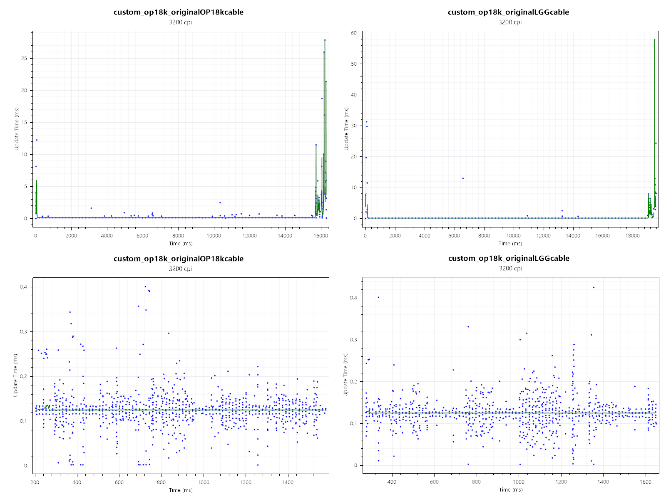Click the 16000 x-axis tick in top-left chart

pos(321,236)
